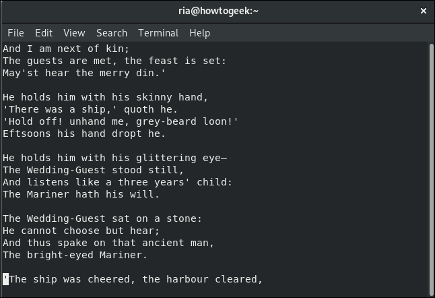Click on 'Wedding-Guest stood still' line
Viewport: 435px width, 298px height.
93,170
